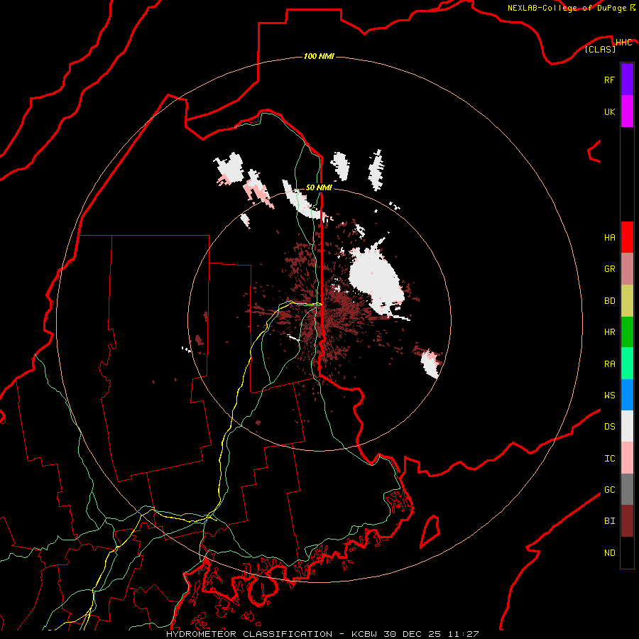
Task: Click the UK magenta legend swatch
Action: coord(627,111)
